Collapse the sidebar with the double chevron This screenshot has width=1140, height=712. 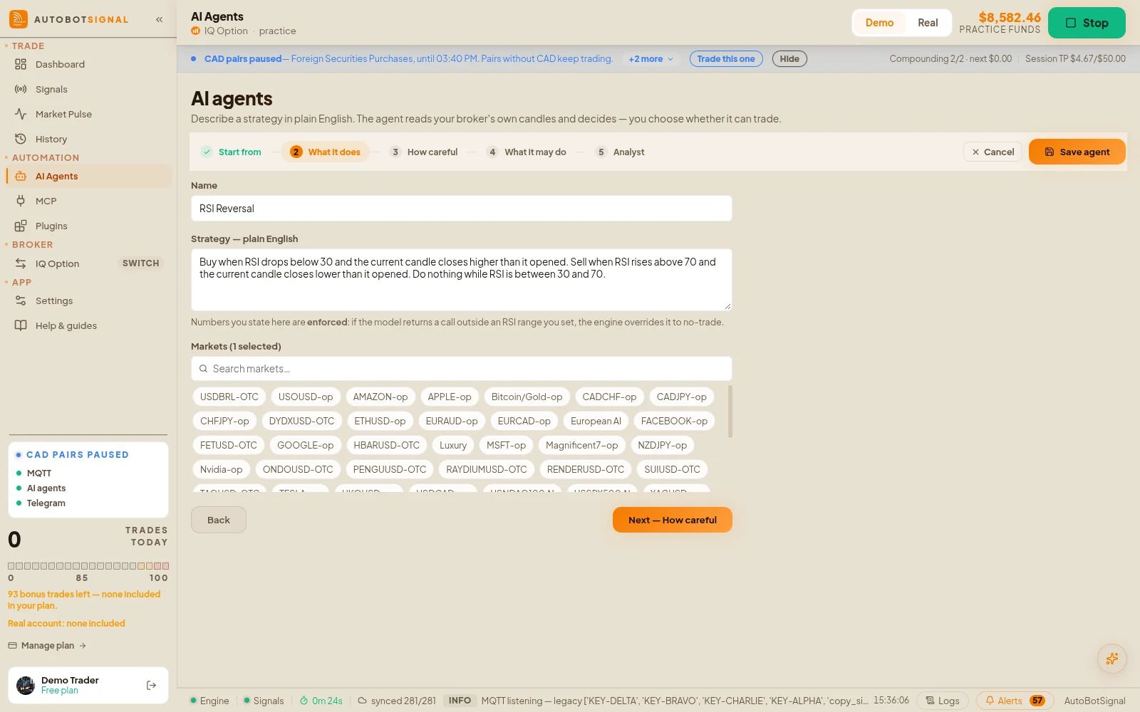pyautogui.click(x=160, y=20)
